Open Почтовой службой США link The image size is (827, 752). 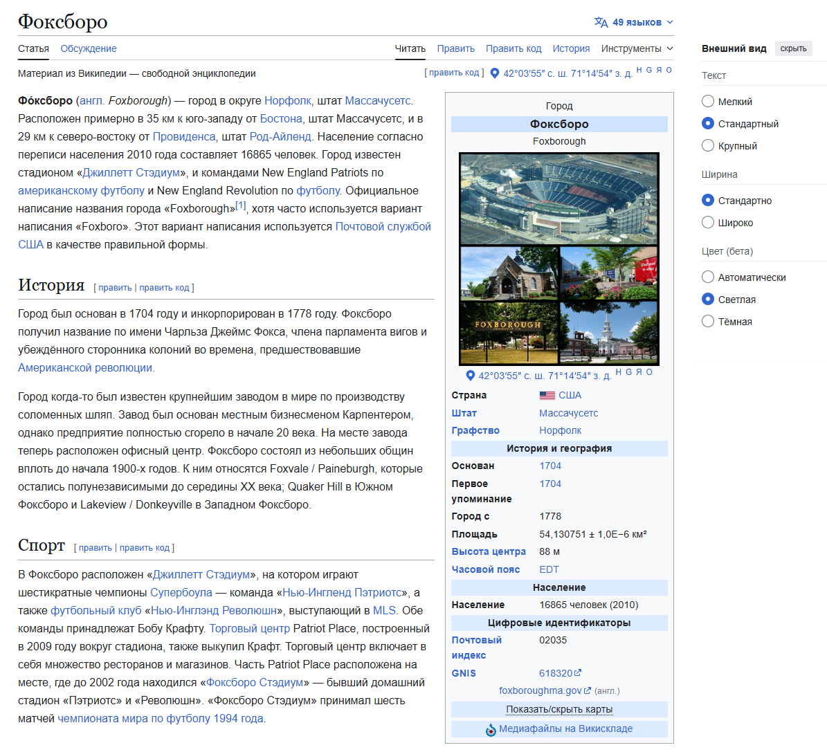click(x=383, y=226)
